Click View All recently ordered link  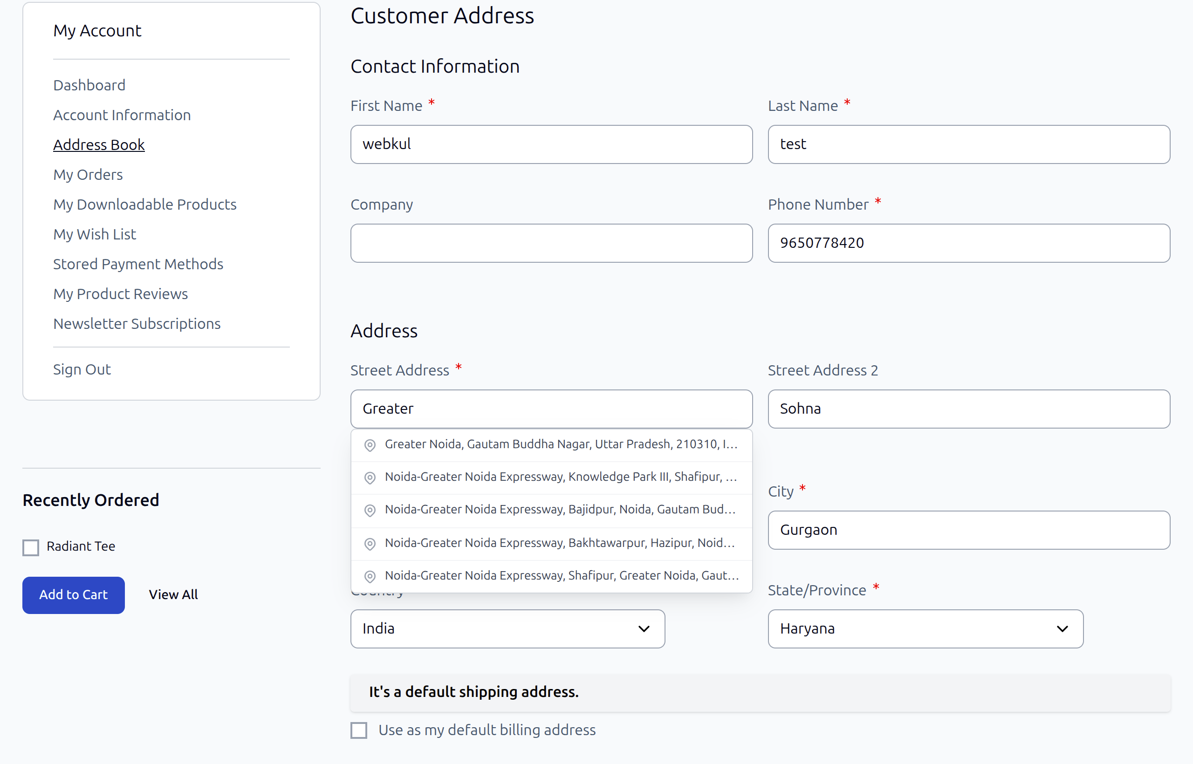173,594
